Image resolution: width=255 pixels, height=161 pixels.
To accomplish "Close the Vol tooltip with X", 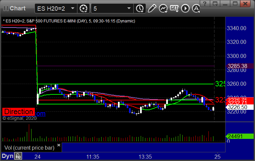I will pyautogui.click(x=59, y=145).
